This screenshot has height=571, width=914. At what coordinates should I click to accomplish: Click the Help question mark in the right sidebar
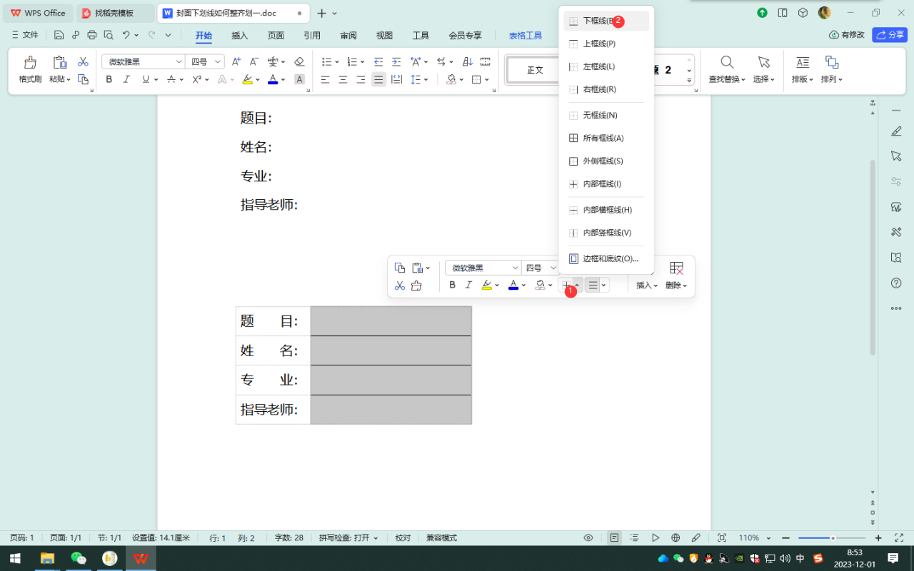[896, 283]
